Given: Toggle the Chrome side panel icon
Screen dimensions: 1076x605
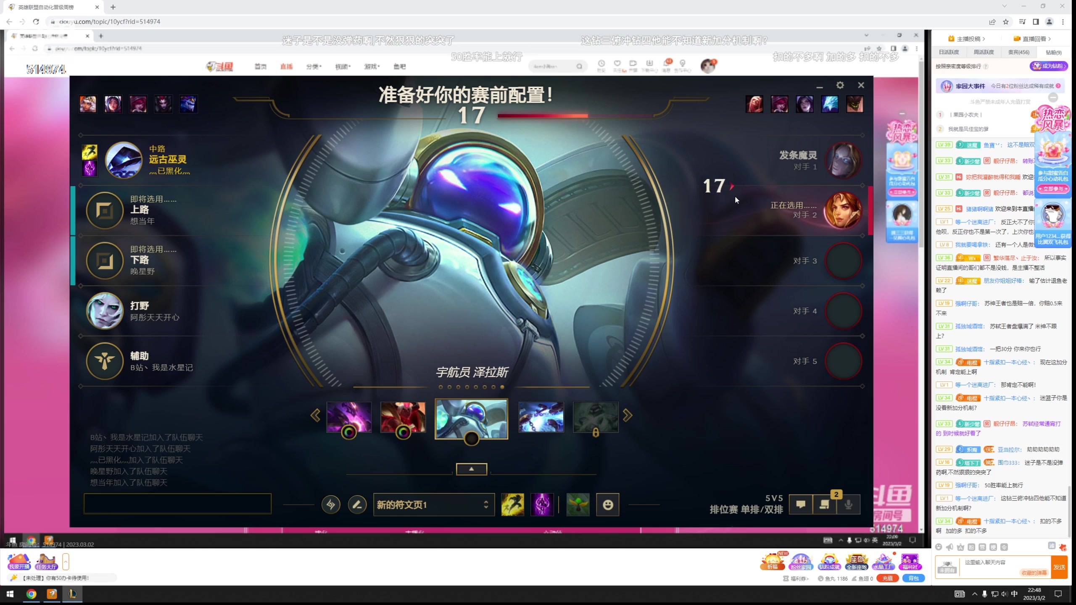Looking at the screenshot, I should (x=1036, y=22).
